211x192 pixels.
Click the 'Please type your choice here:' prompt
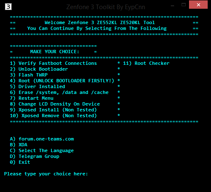[46, 174]
